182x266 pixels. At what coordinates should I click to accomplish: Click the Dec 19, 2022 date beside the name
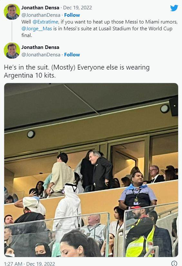point(78,8)
